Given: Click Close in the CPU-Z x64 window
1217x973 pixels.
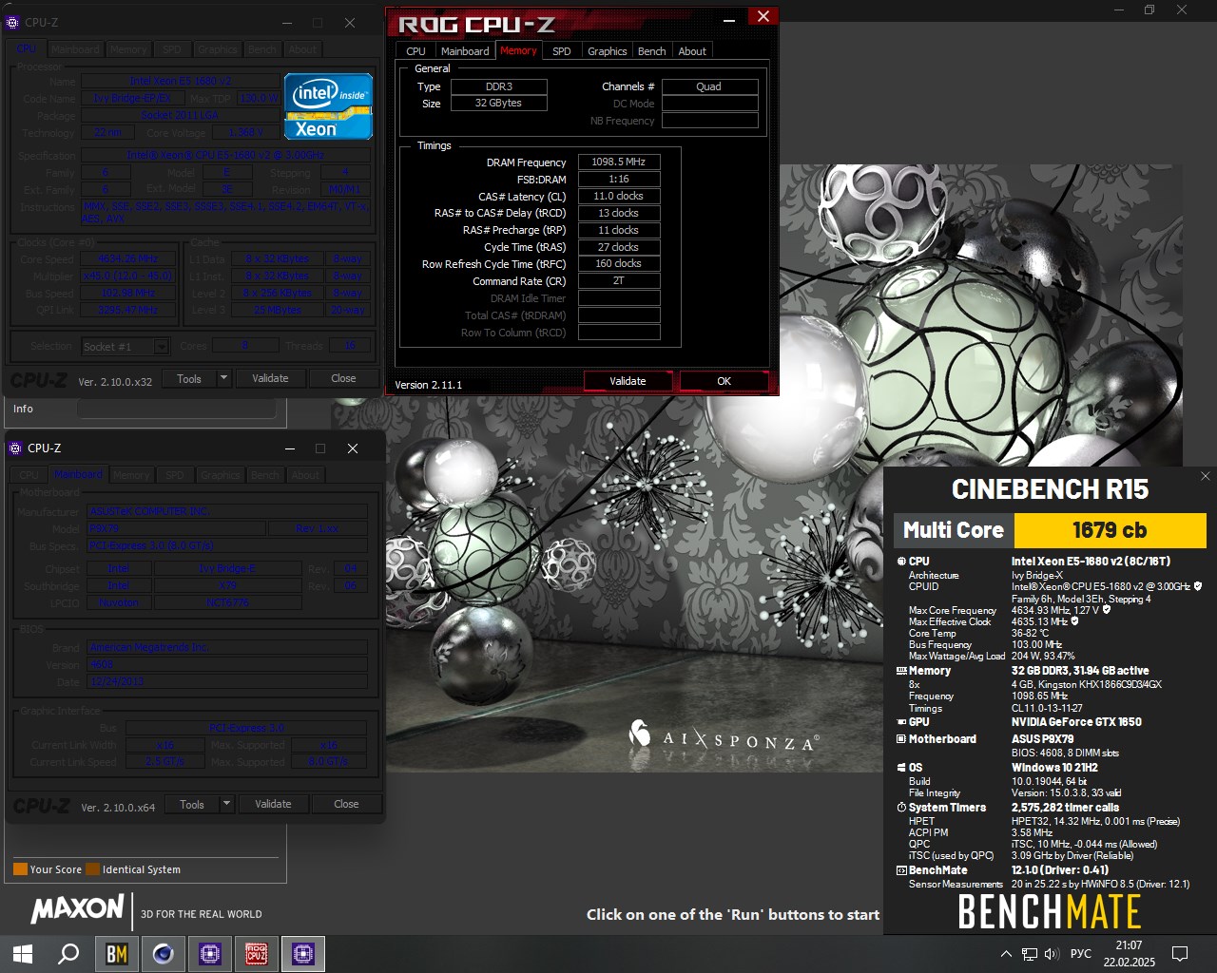Looking at the screenshot, I should pos(346,804).
